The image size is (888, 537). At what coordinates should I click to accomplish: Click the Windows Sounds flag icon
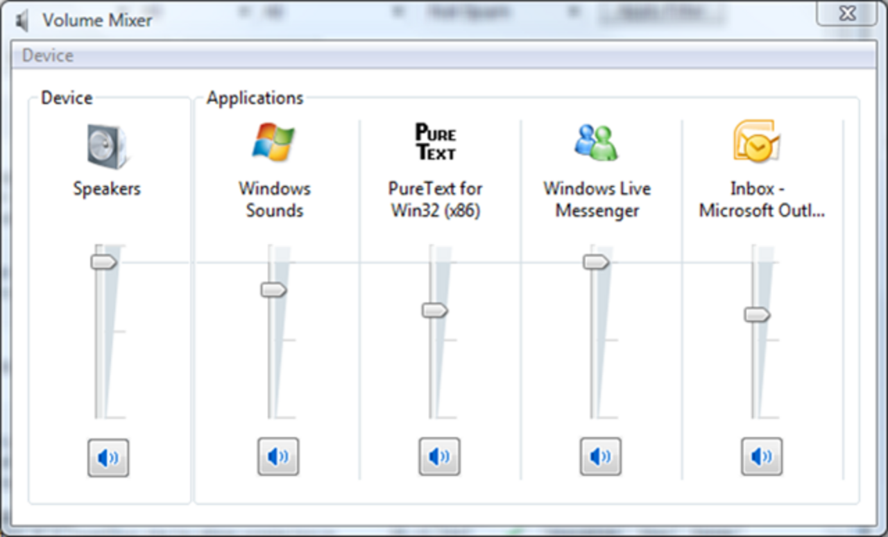point(273,142)
